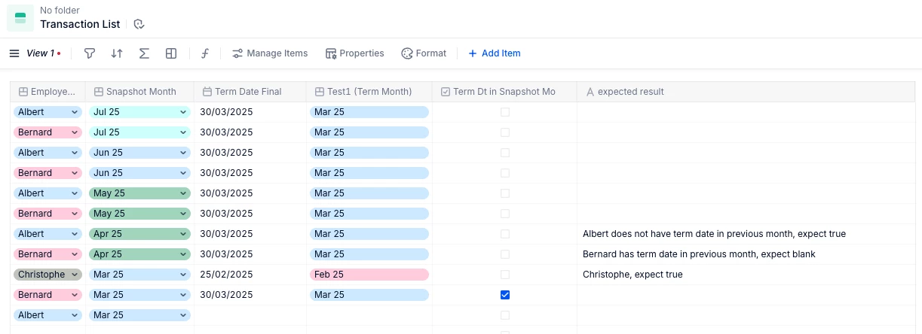Image resolution: width=922 pixels, height=334 pixels.
Task: Select the Term Date Final column header
Action: (x=250, y=92)
